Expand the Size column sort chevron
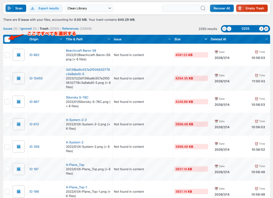 [206, 39]
